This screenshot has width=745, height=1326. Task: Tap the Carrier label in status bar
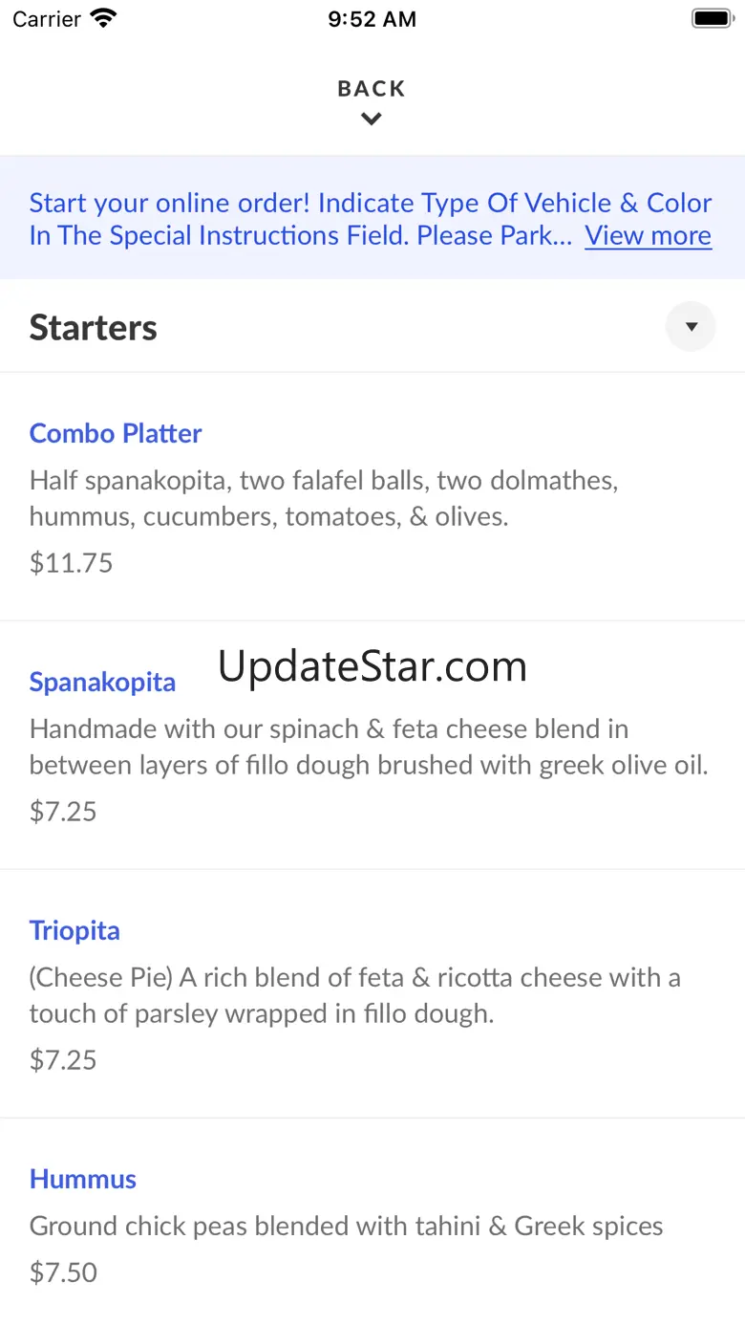(x=47, y=19)
